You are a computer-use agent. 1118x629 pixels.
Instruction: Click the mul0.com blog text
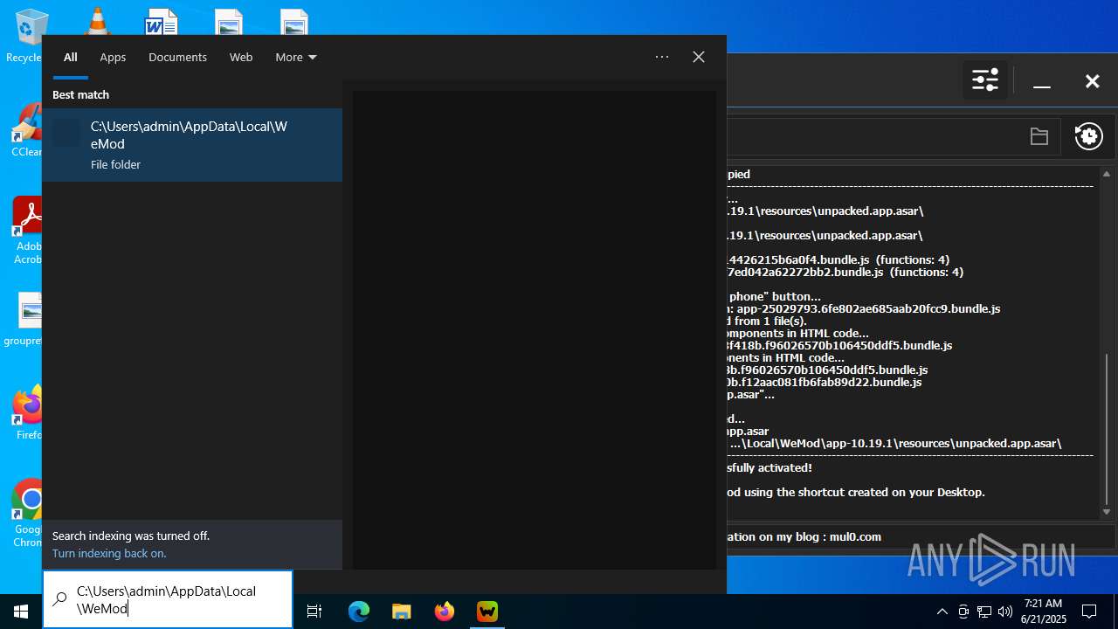(854, 536)
